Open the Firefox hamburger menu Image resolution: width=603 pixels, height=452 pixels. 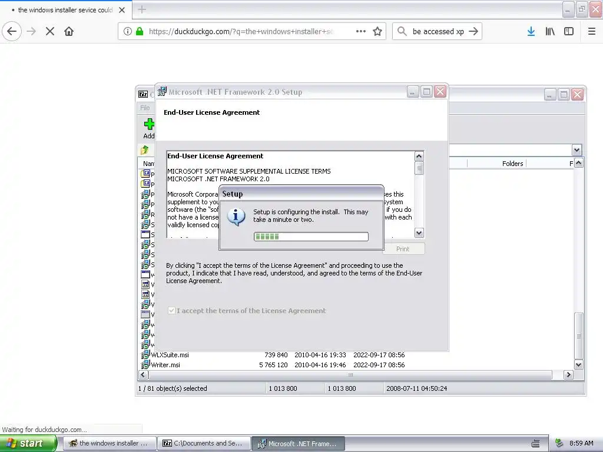point(592,32)
